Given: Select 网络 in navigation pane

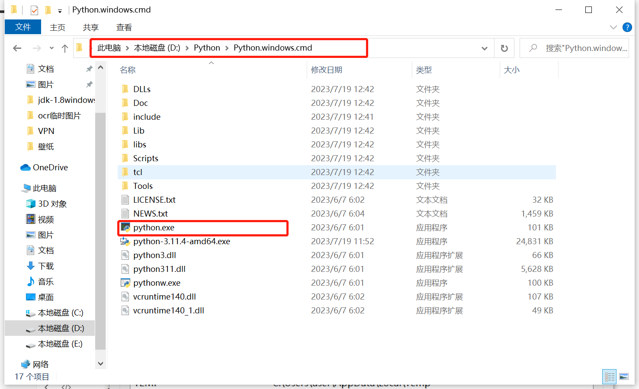Looking at the screenshot, I should pos(41,364).
